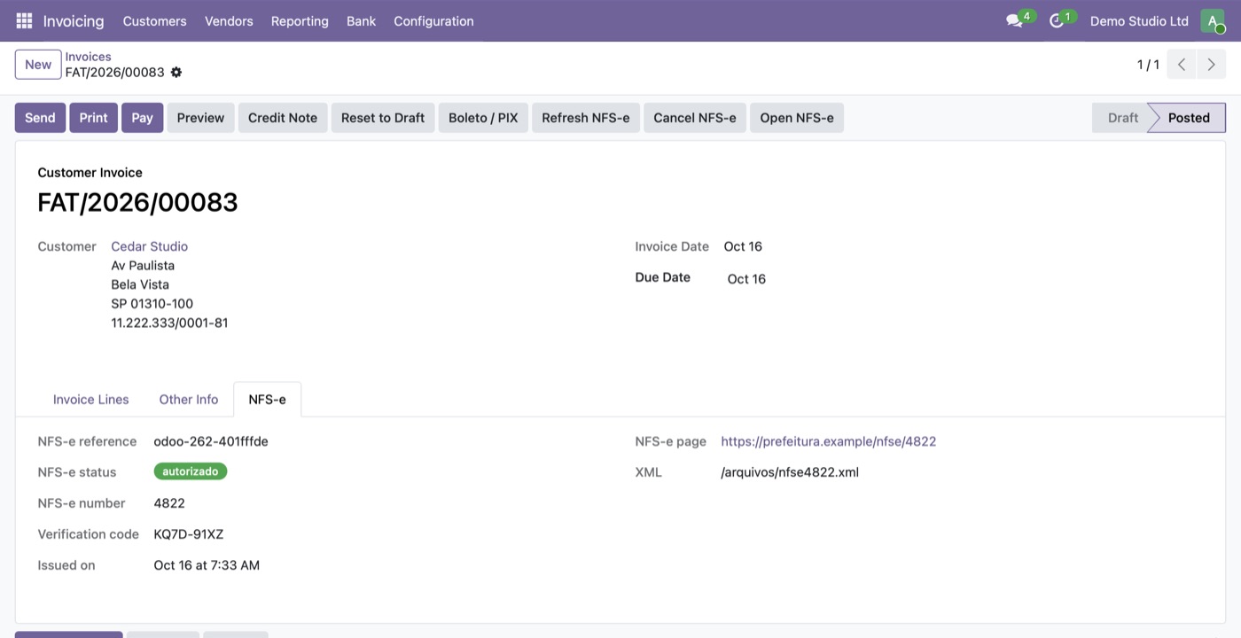
Task: Click the Send button
Action: [40, 118]
